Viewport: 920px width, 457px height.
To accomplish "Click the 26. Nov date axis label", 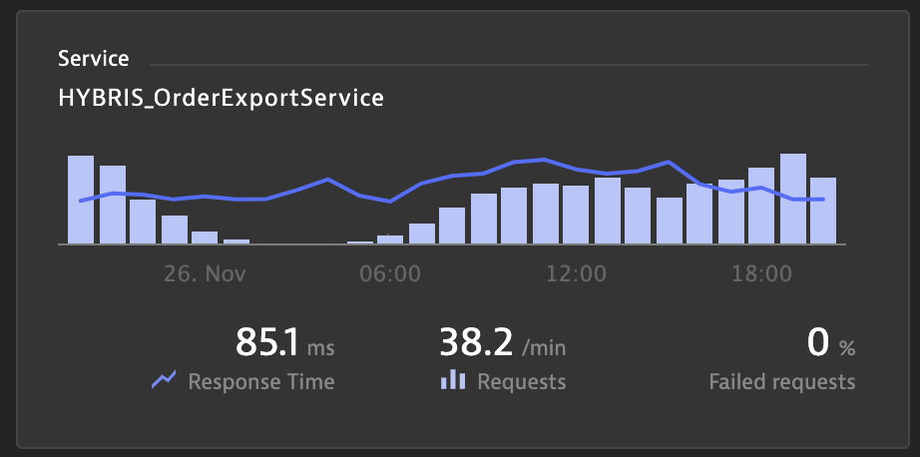I will point(206,272).
